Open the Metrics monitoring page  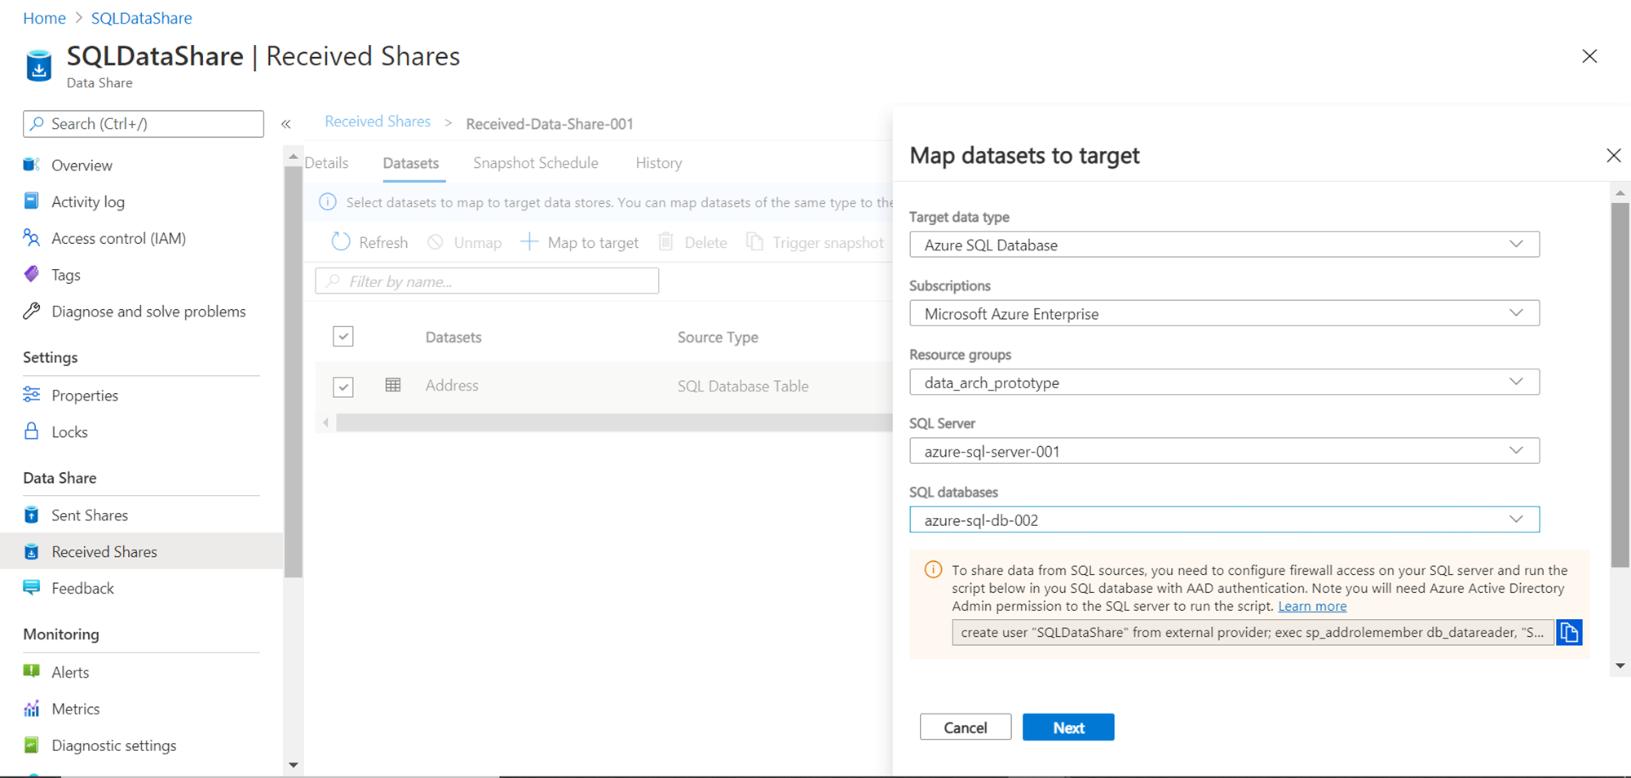pos(75,709)
